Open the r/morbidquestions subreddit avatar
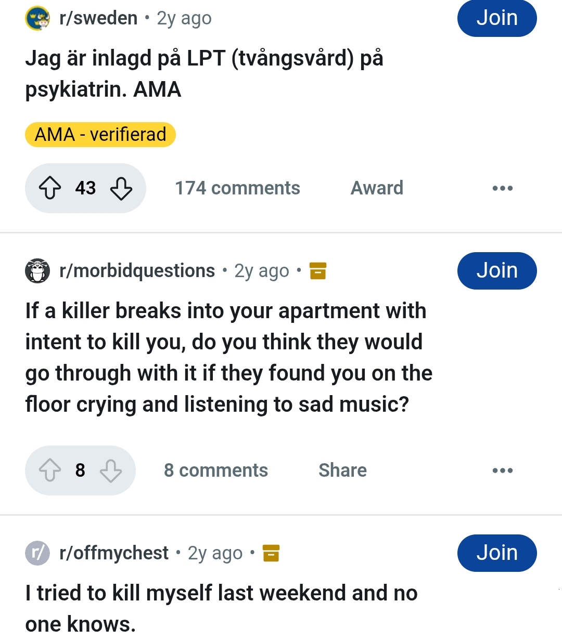 37,271
